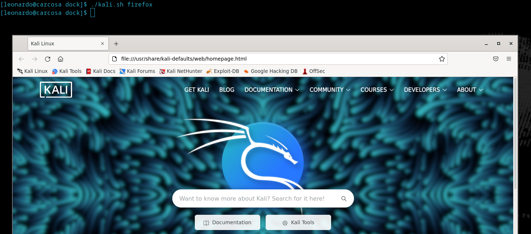The height and width of the screenshot is (234, 531).
Task: Open a new browser tab
Action: tap(116, 44)
